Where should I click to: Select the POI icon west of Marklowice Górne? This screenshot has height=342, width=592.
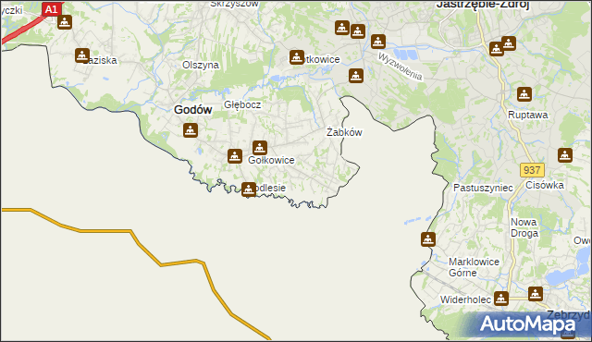428,239
